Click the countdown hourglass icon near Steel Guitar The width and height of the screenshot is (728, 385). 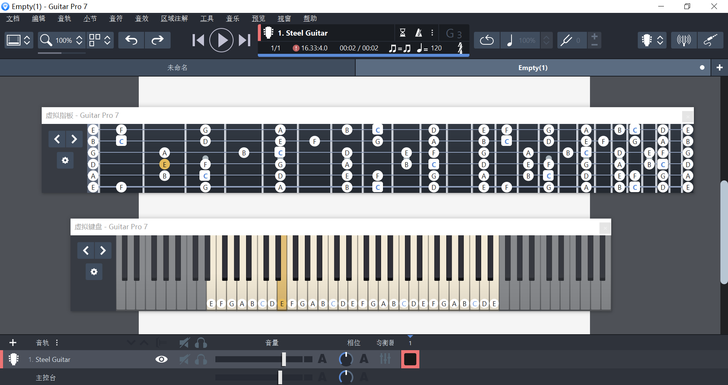(x=403, y=33)
